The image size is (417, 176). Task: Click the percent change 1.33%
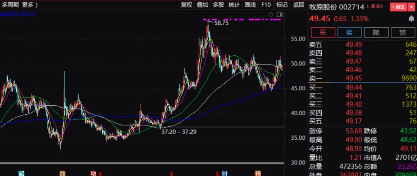pyautogui.click(x=359, y=19)
